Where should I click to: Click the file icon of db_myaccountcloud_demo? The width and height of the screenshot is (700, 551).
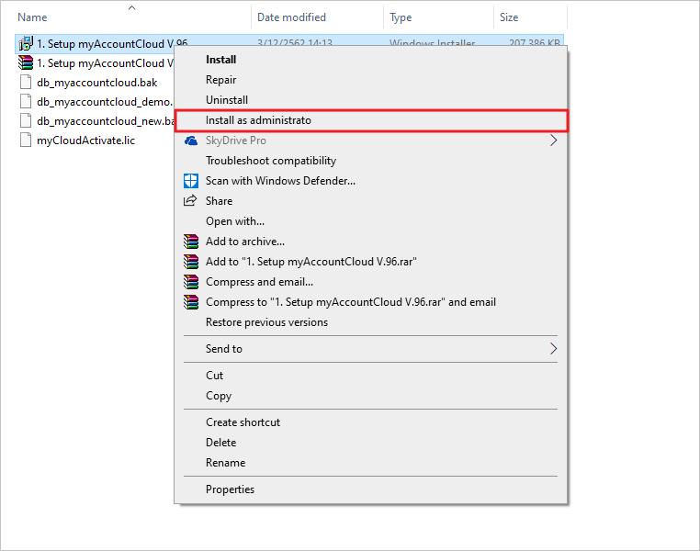coord(26,102)
